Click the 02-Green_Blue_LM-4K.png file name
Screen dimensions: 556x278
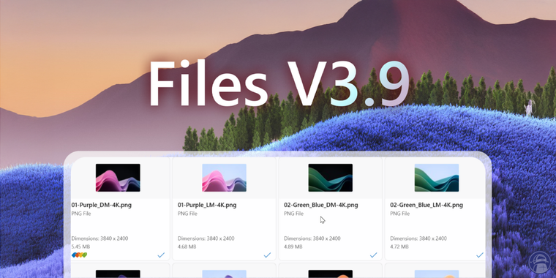click(427, 205)
